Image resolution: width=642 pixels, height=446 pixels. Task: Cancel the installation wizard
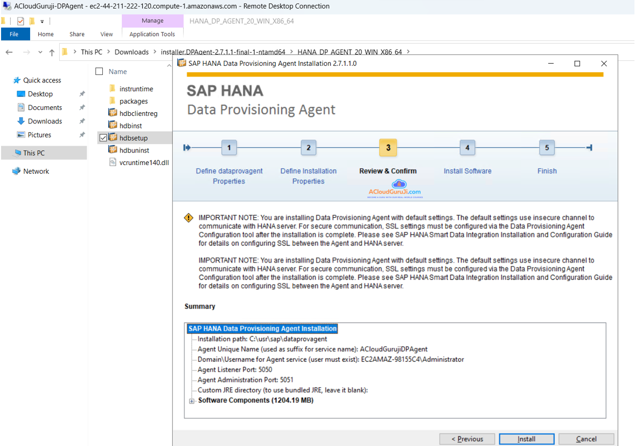point(586,439)
